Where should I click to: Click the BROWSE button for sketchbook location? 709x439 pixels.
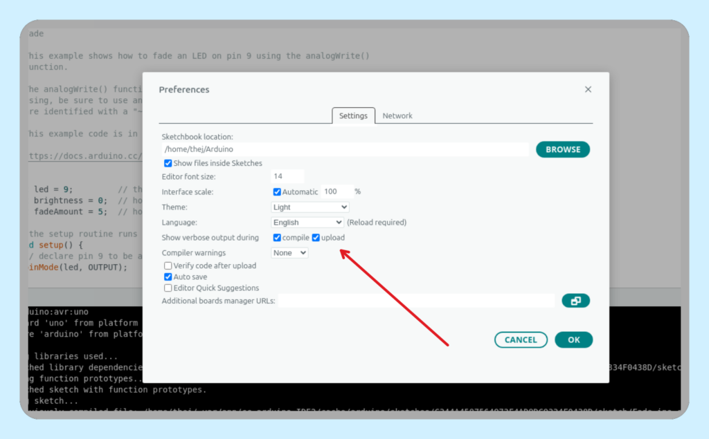(562, 149)
